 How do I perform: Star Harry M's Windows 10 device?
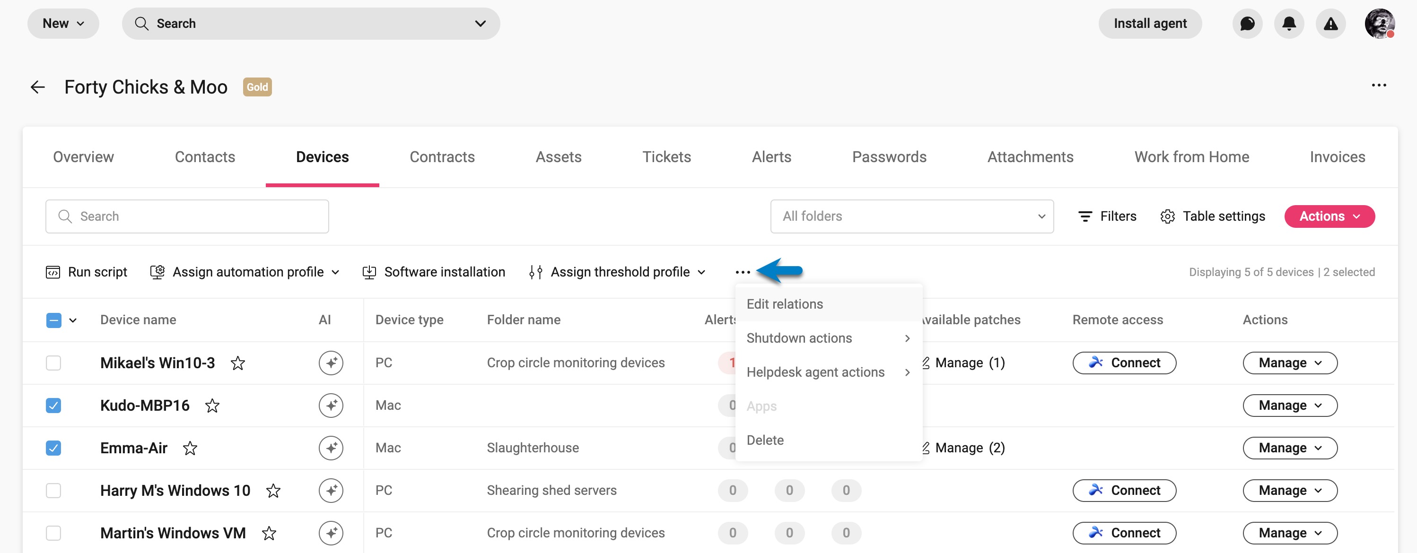(x=273, y=490)
